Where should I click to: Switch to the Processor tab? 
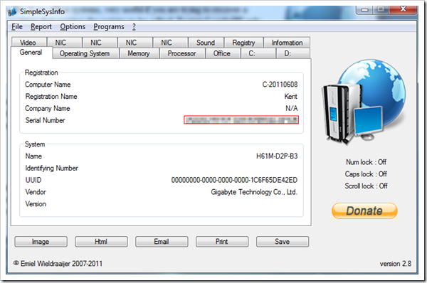pyautogui.click(x=181, y=53)
